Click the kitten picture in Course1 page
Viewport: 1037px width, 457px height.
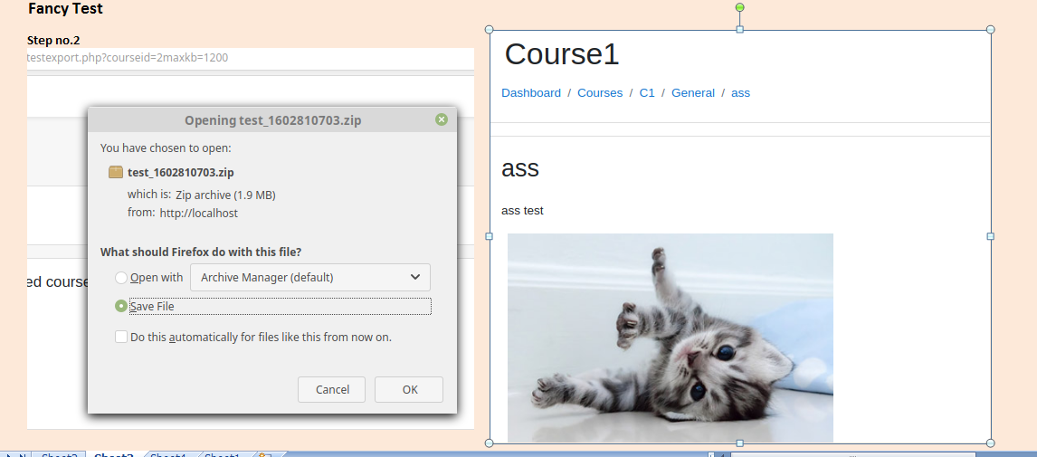tap(670, 338)
